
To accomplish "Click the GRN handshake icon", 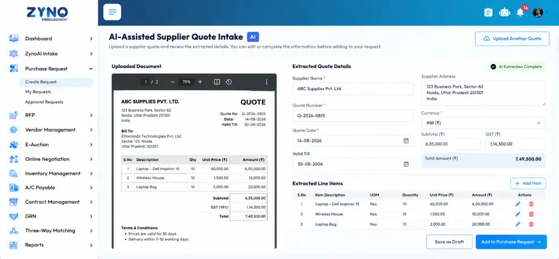I will coord(14,216).
